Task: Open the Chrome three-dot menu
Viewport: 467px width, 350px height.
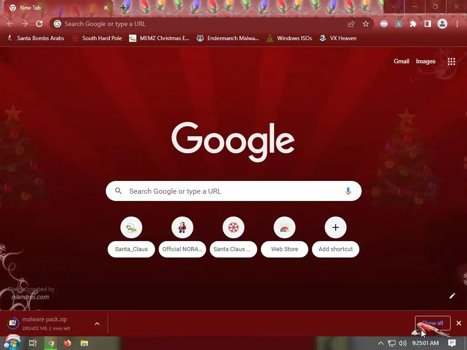Action: 457,24
